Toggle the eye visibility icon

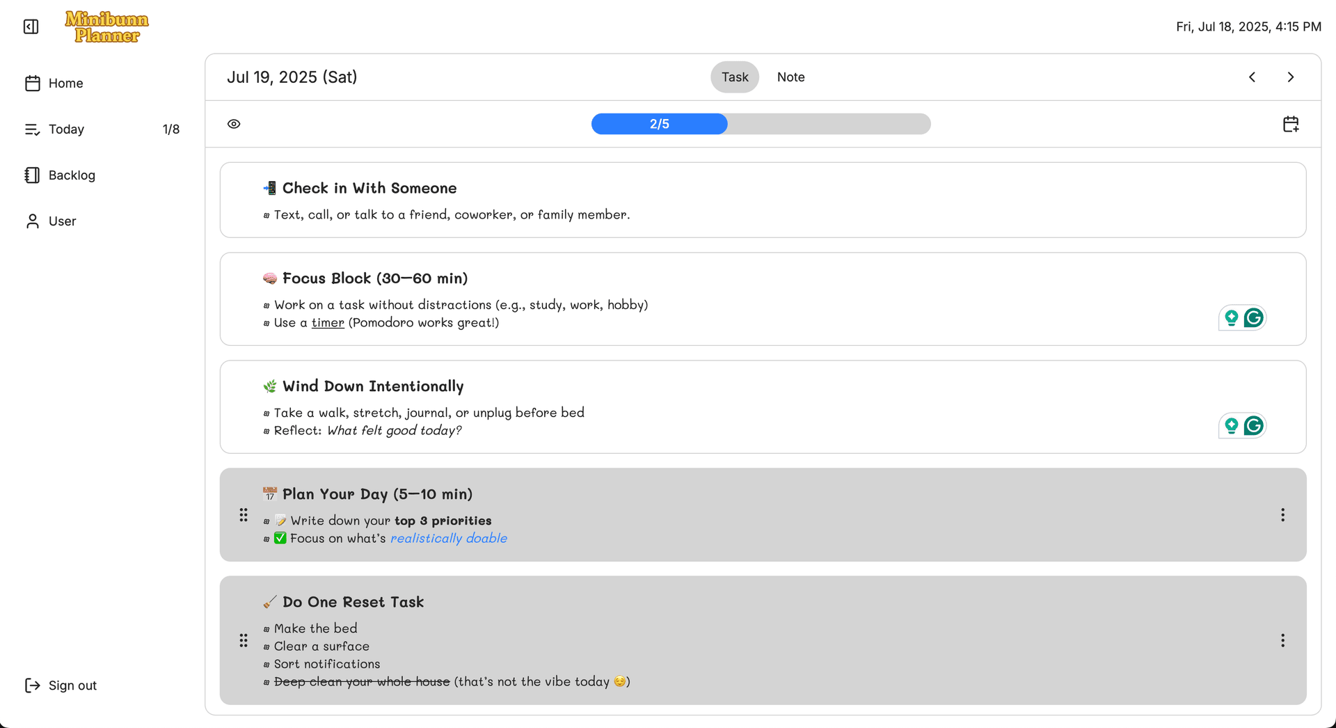234,124
